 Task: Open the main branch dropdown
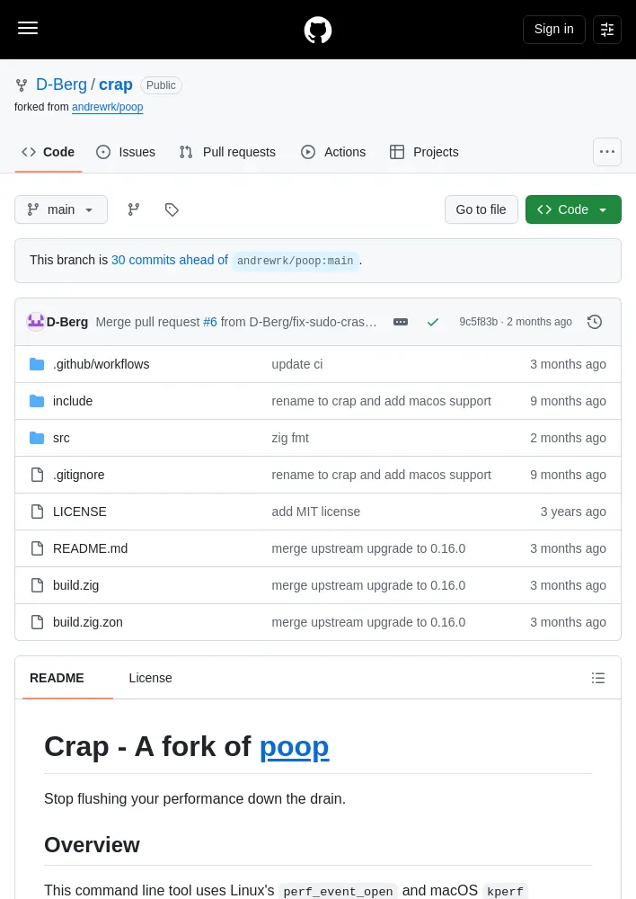click(x=61, y=209)
